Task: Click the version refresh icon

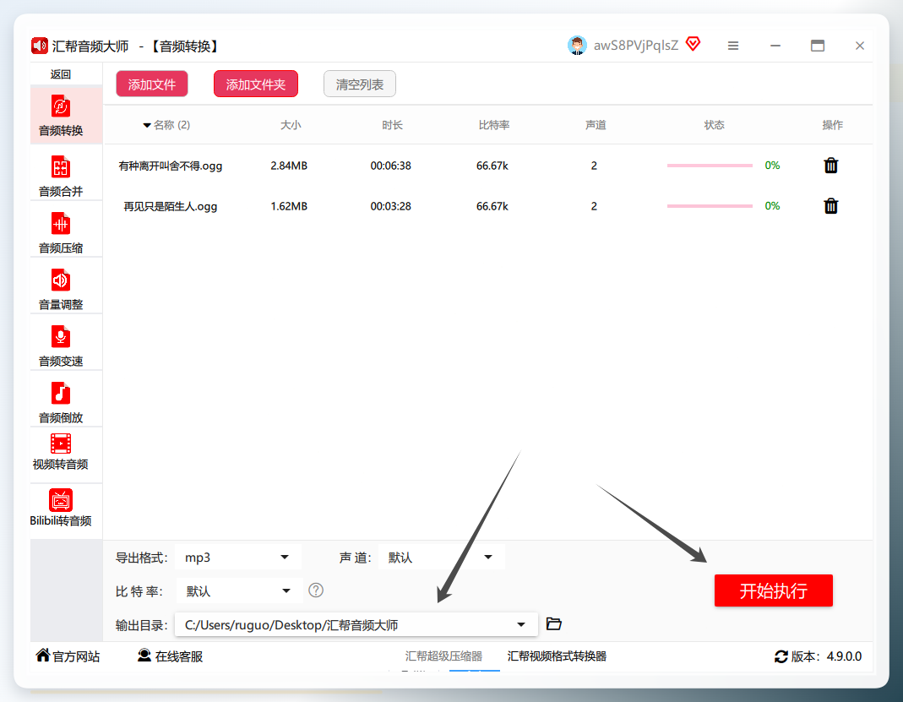Action: (781, 656)
